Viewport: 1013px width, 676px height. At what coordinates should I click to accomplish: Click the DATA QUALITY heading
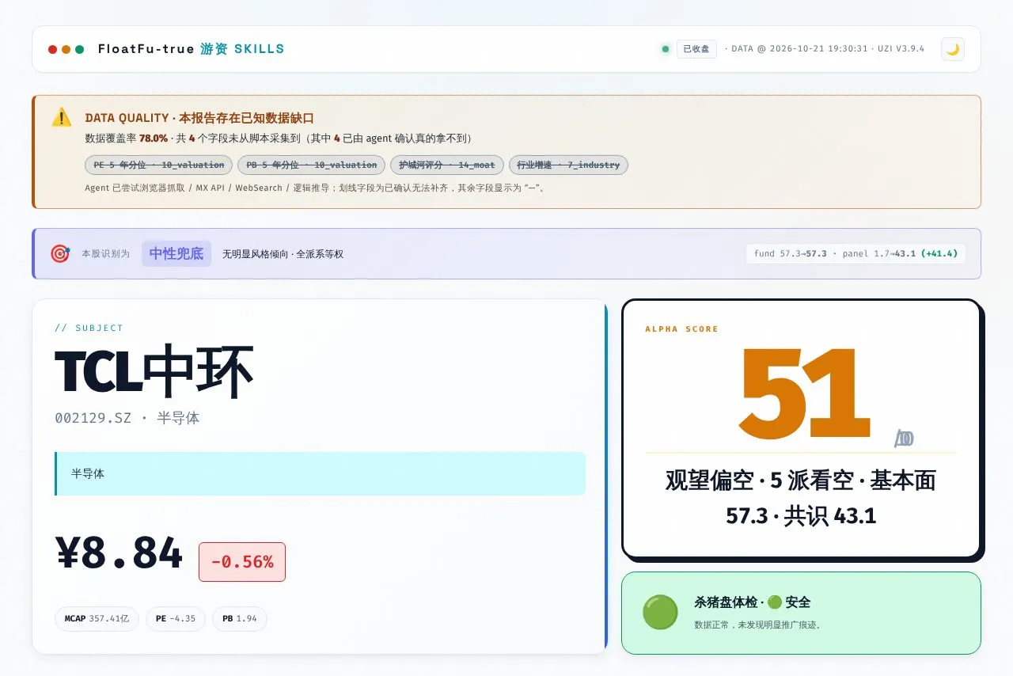199,118
